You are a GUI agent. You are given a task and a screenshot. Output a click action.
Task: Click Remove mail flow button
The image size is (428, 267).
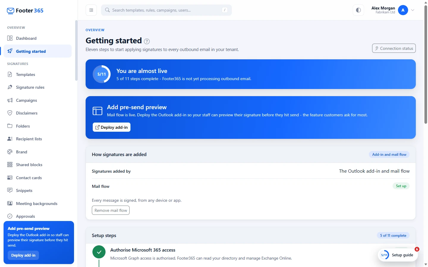pyautogui.click(x=111, y=210)
